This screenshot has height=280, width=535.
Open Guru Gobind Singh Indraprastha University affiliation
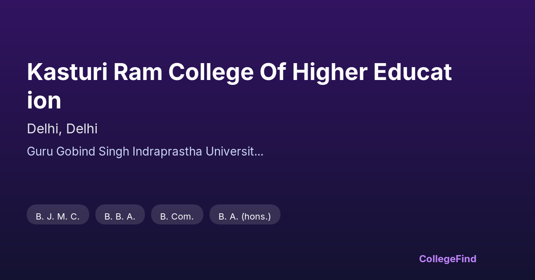[x=145, y=152]
